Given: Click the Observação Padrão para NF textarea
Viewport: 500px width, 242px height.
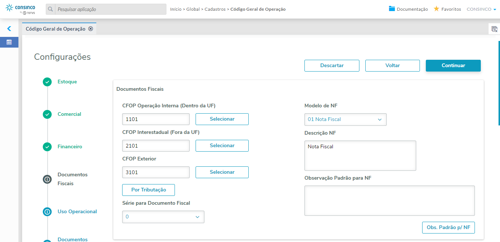Looking at the screenshot, I should [389, 201].
